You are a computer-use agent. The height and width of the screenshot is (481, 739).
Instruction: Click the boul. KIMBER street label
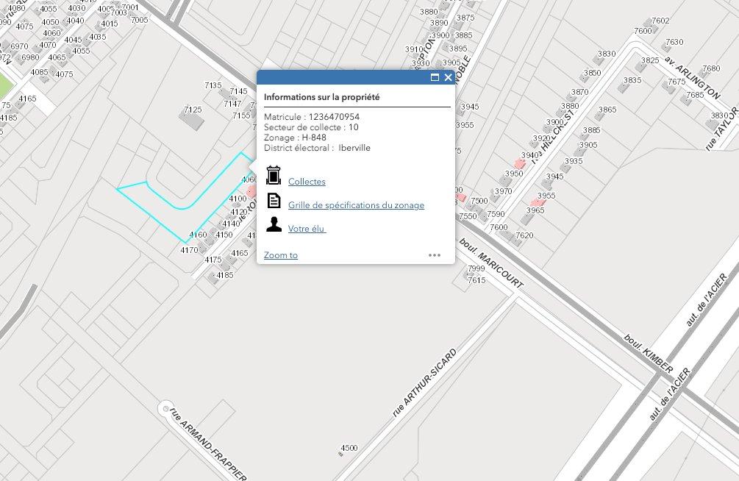[649, 354]
